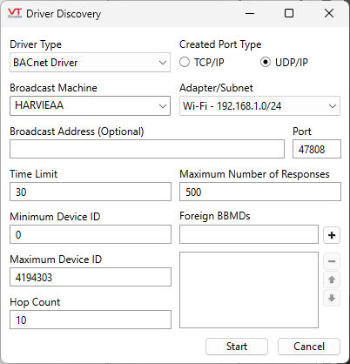The image size is (350, 364).
Task: Click the move up arrow icon
Action: (x=332, y=280)
